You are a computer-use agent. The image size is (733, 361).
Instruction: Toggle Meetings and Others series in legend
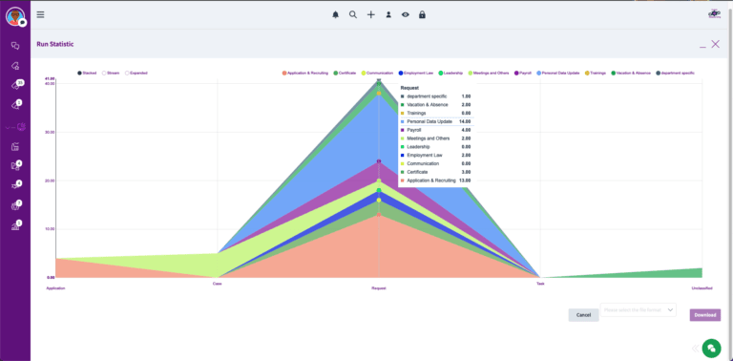click(488, 73)
